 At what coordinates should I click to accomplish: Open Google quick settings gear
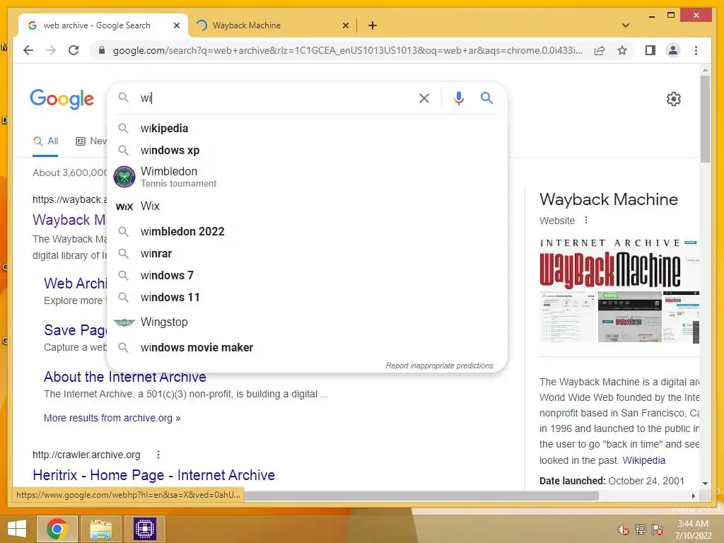coord(673,99)
